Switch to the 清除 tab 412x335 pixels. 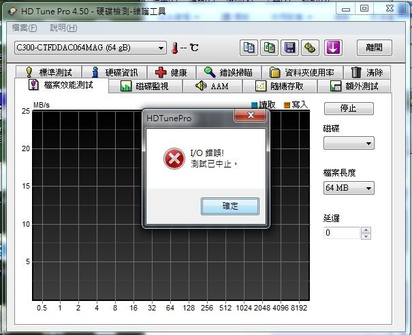(367, 72)
